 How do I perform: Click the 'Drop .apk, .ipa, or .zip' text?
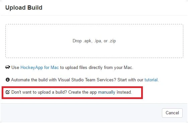pos(94,41)
